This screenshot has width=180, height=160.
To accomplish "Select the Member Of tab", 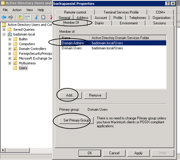I will coord(71,22).
